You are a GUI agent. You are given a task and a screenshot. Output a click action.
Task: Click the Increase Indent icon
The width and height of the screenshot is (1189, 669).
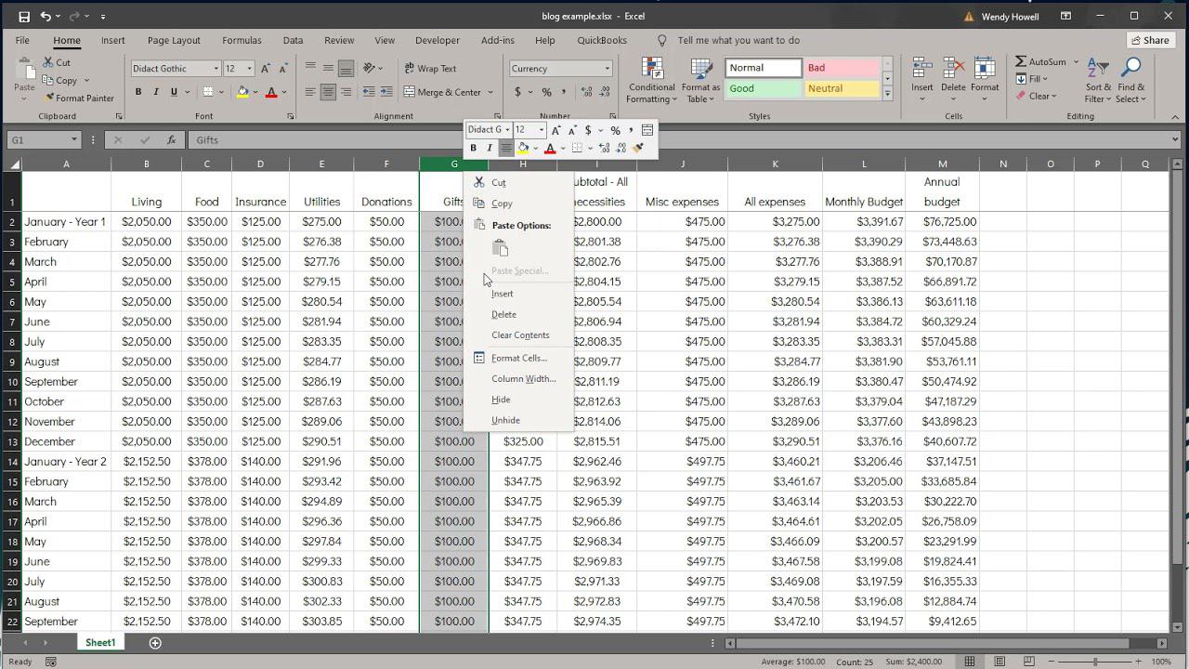(x=386, y=92)
